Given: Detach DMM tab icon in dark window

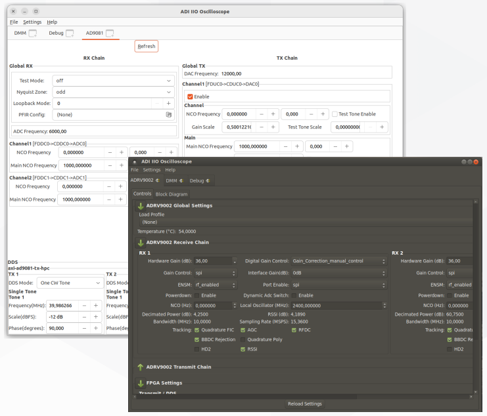Looking at the screenshot, I should pyautogui.click(x=181, y=180).
